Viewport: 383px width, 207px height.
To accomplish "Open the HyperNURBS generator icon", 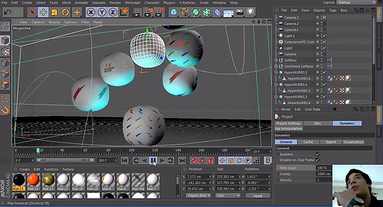I will 196,12.
